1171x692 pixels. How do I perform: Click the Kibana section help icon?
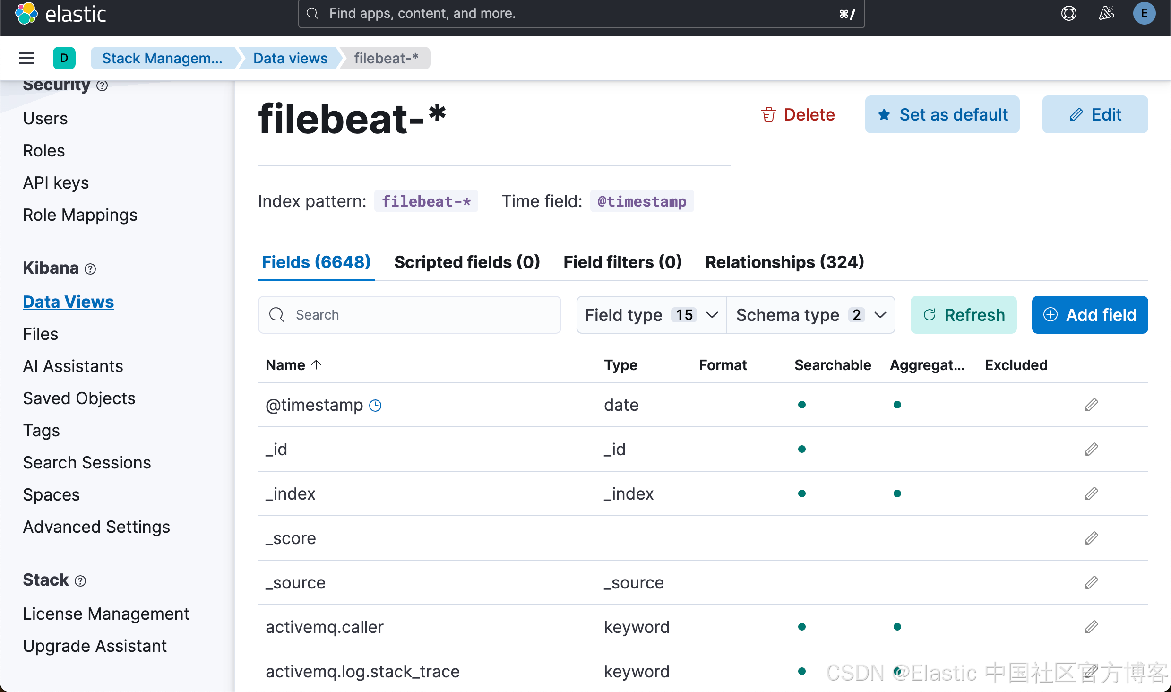click(x=90, y=268)
